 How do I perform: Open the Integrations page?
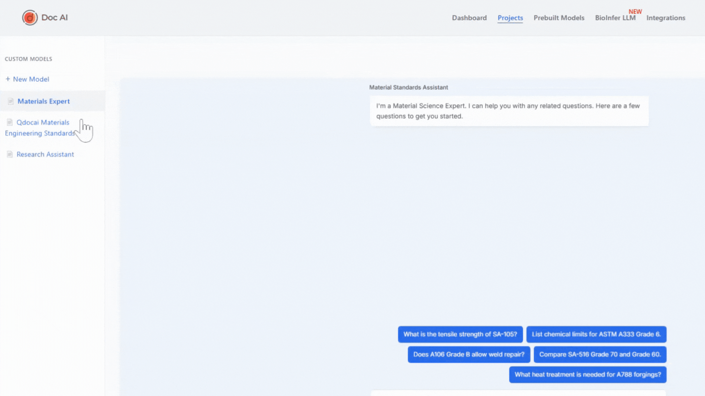click(x=666, y=18)
